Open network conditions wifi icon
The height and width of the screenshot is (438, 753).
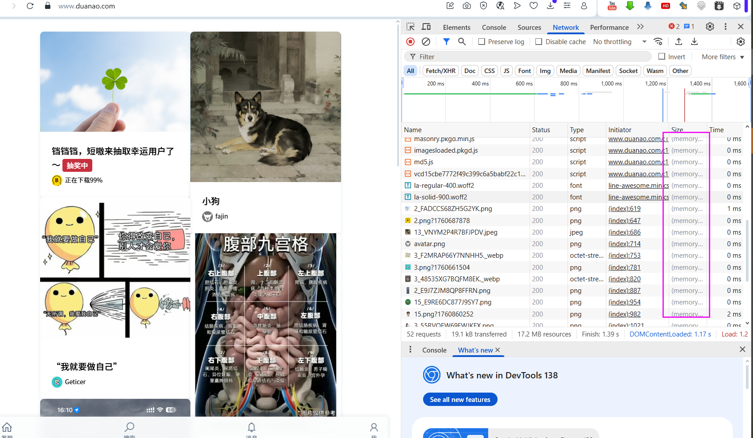[x=658, y=41]
